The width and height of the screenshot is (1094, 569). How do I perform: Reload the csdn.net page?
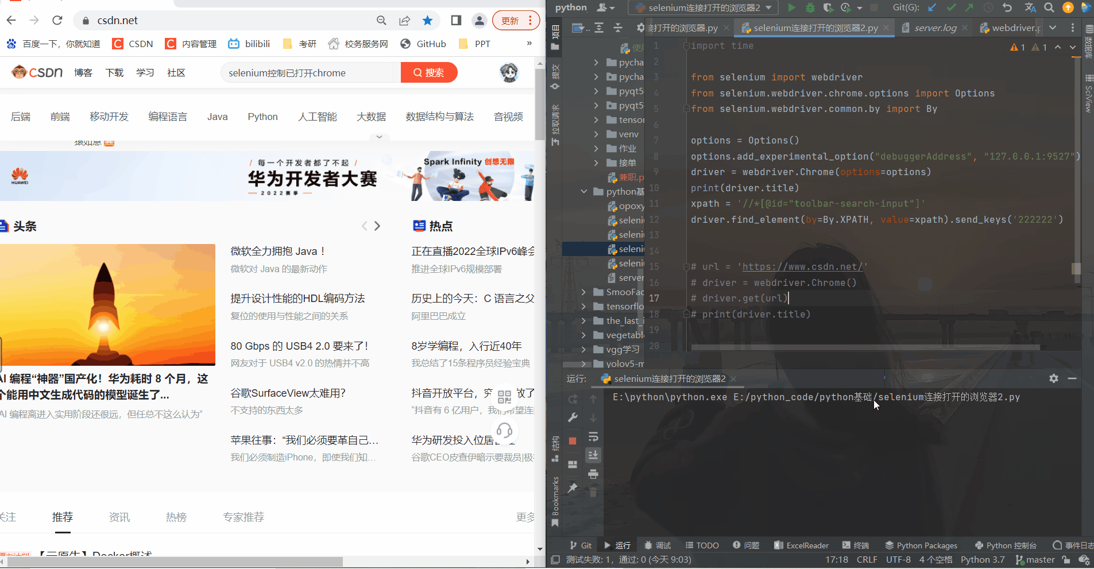coord(57,21)
